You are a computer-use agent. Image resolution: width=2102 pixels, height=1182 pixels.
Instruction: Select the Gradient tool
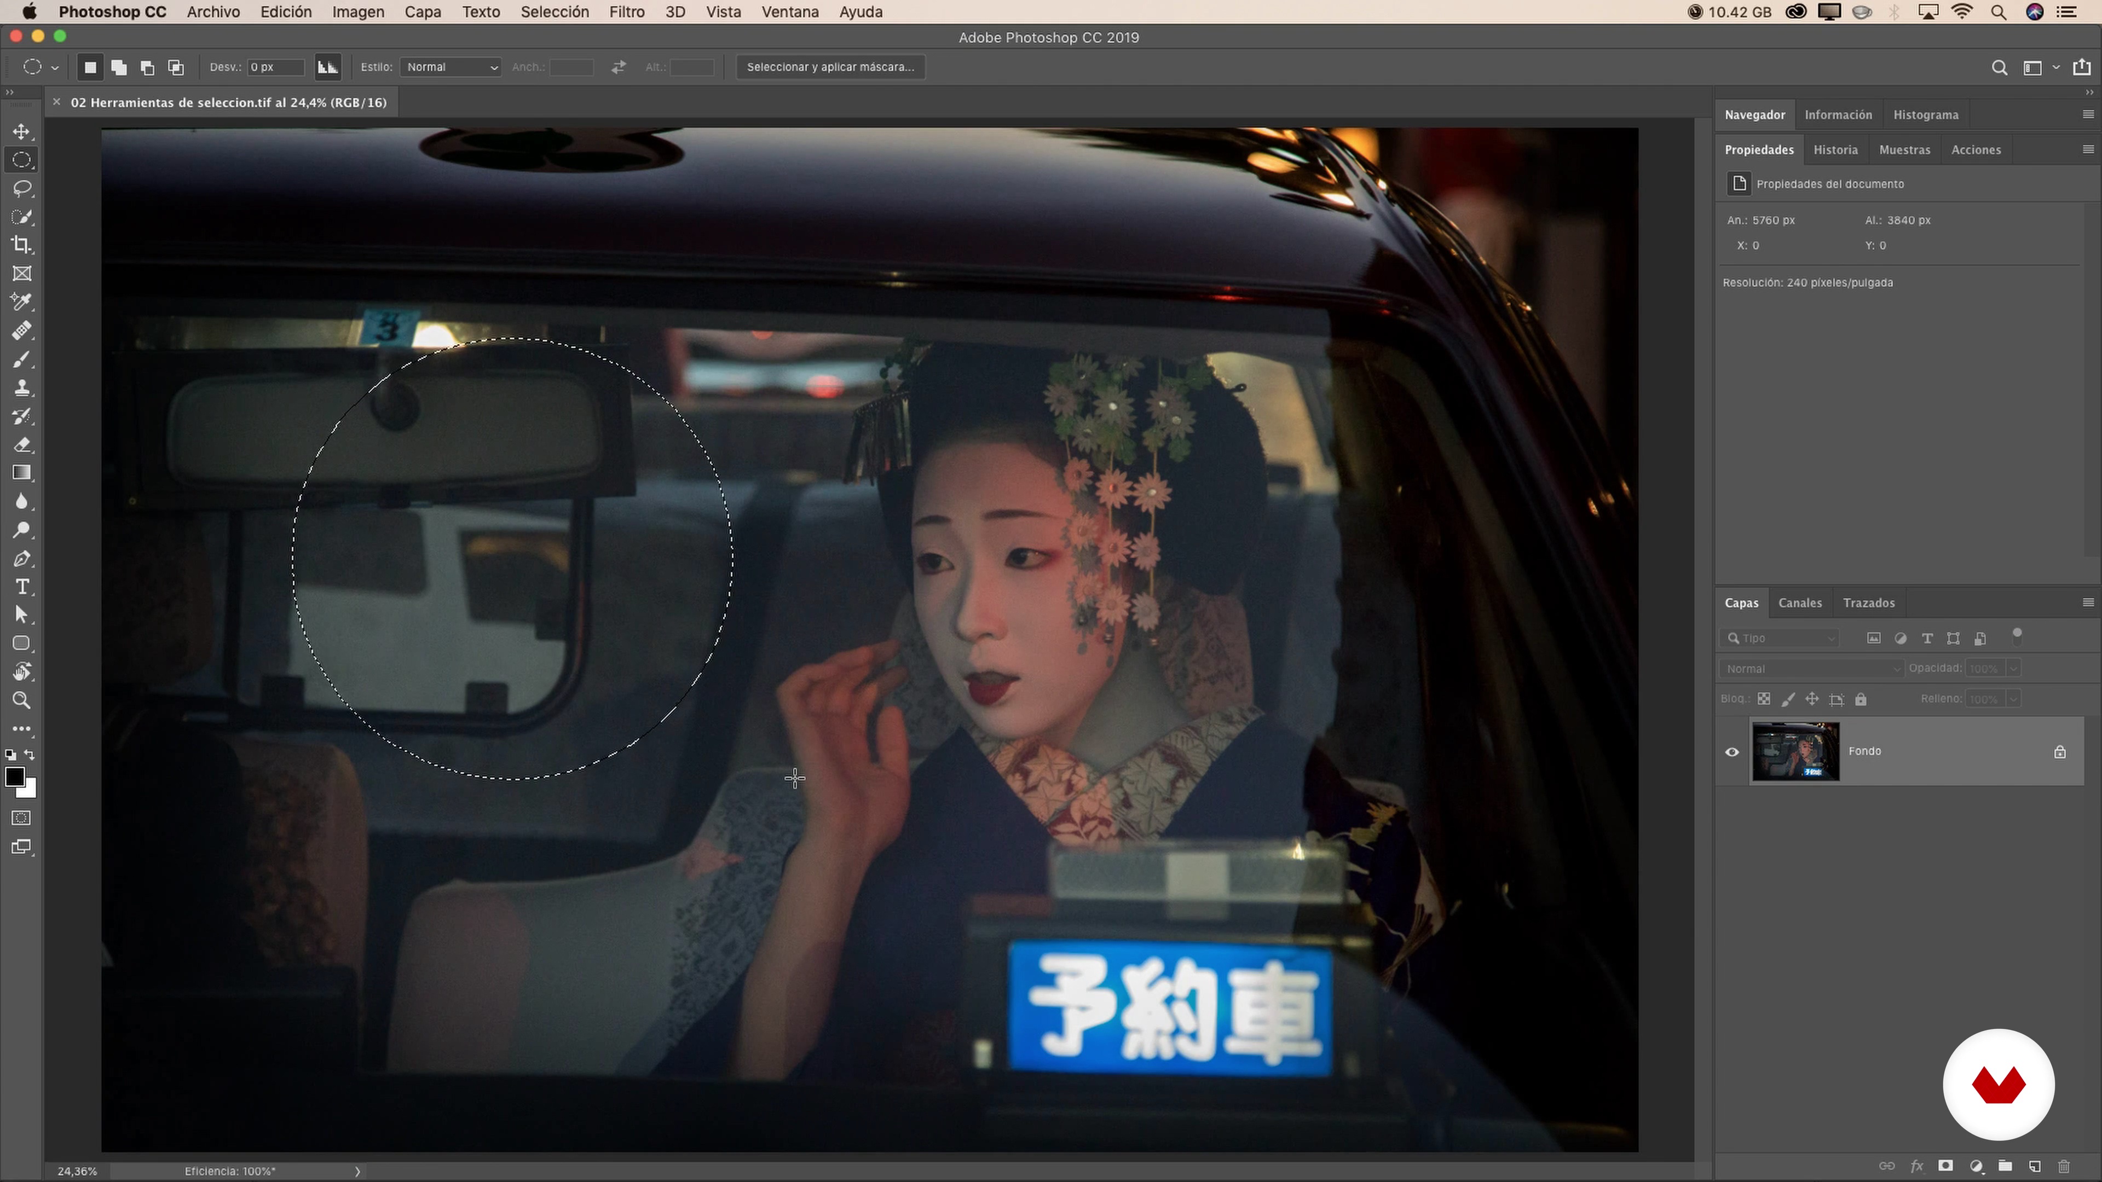[x=22, y=473]
